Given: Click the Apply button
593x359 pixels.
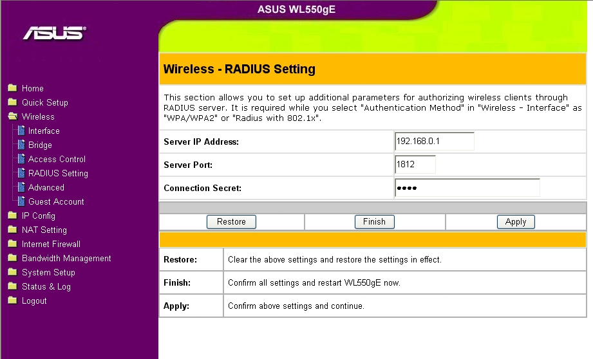Looking at the screenshot, I should [x=516, y=222].
